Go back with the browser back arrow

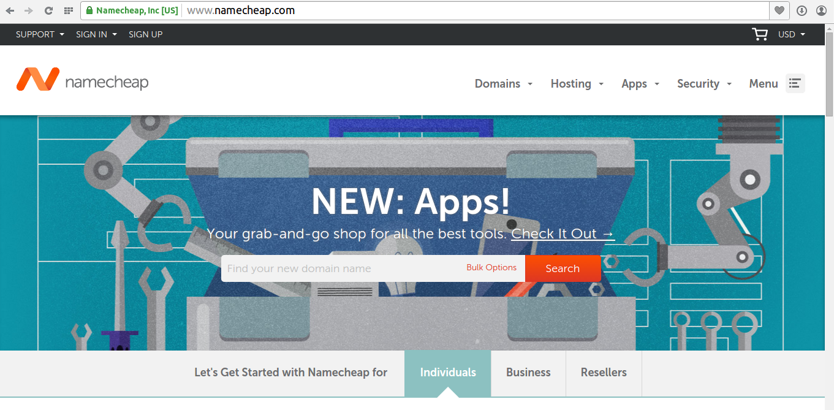click(10, 10)
